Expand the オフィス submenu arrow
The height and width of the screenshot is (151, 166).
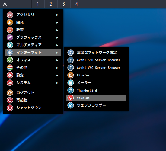point(57,60)
